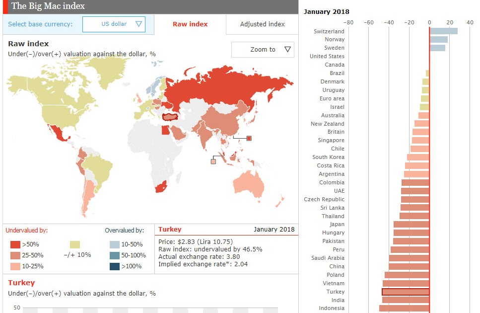Click the China bar in the chart
Viewport: 480px width, 313px height.
[409, 266]
